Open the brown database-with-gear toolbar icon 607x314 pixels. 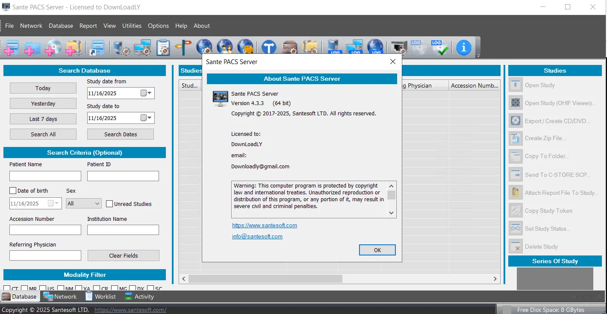point(289,47)
